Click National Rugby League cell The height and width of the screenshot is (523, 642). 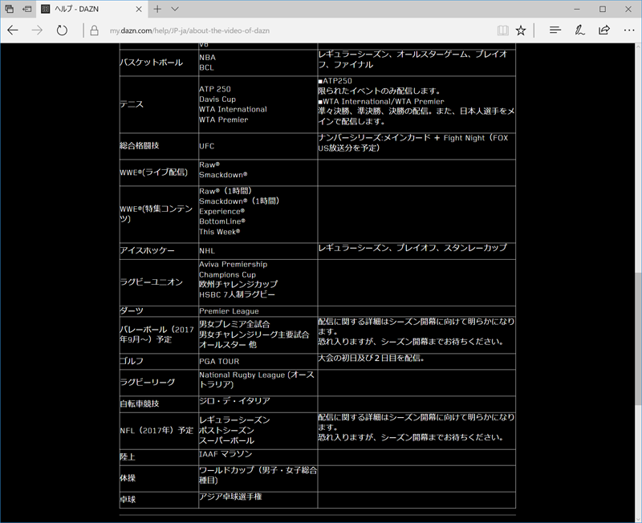pyautogui.click(x=258, y=383)
